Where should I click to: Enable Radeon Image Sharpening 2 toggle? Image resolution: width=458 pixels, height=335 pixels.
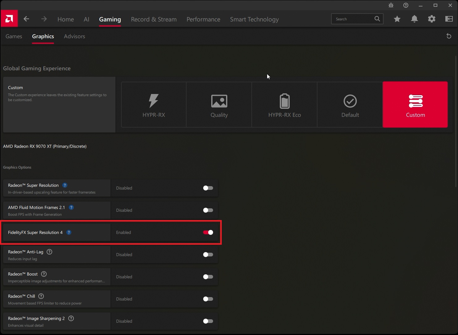208,321
